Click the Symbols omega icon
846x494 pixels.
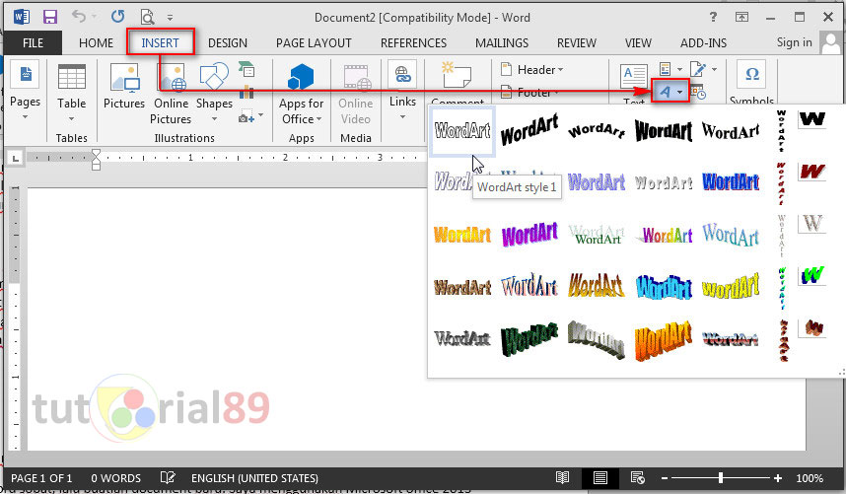(752, 74)
